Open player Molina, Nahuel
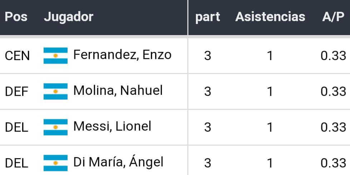Screen dimensions: 350x175 click(x=118, y=91)
